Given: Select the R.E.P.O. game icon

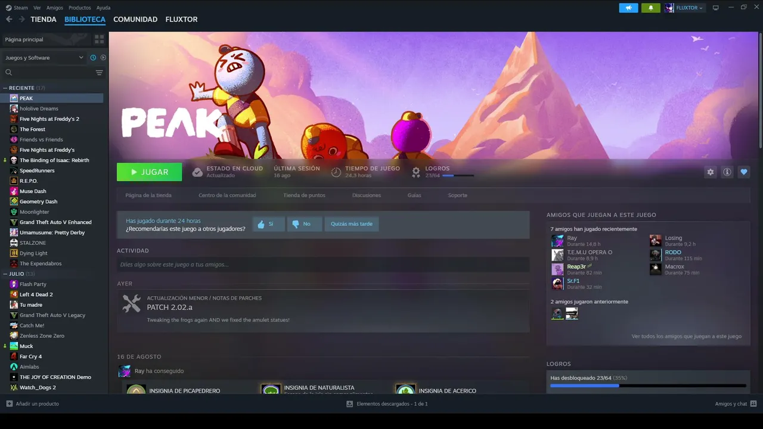Looking at the screenshot, I should (x=14, y=181).
